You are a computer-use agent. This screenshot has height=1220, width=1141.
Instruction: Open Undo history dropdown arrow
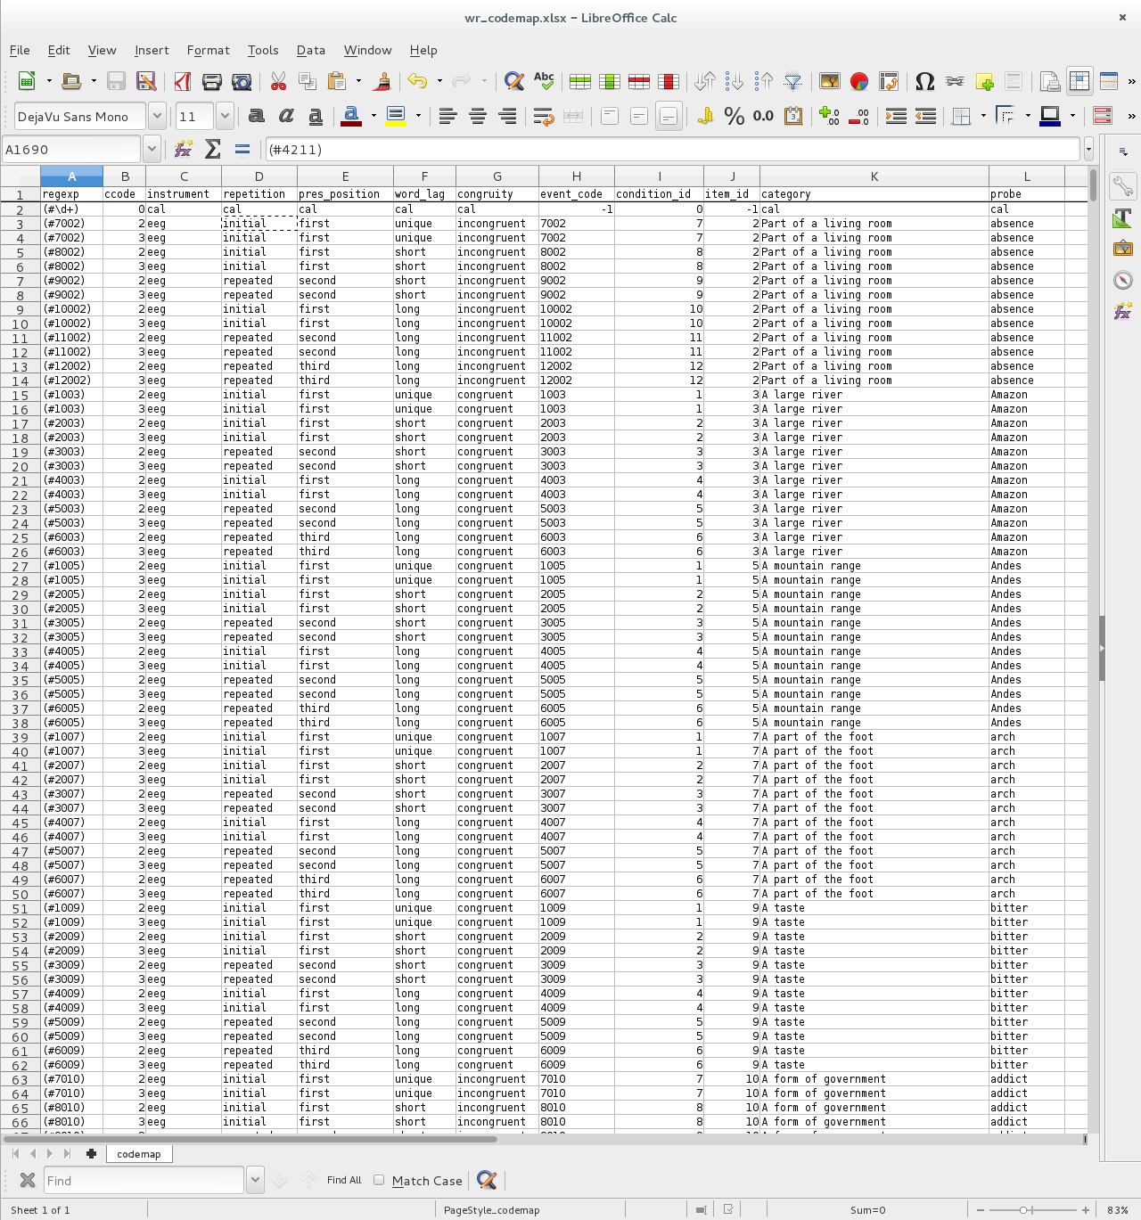(x=439, y=81)
